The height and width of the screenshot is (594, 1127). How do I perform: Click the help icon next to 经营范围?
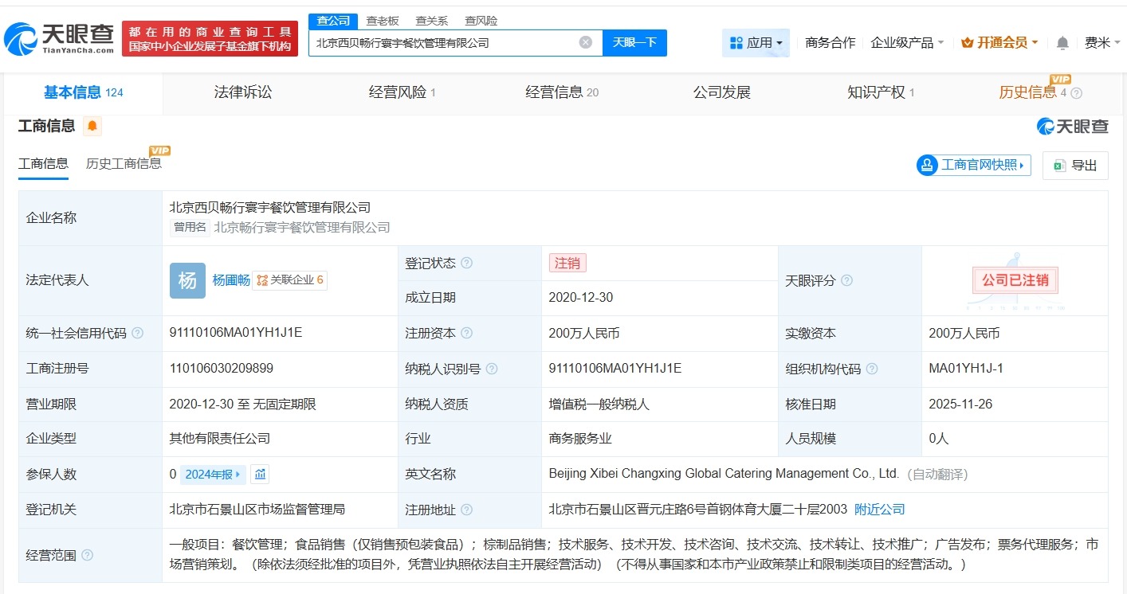point(87,555)
